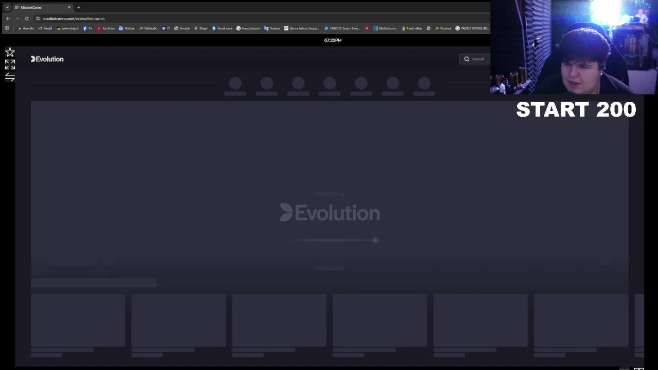Open the Impostazioni bookmark
This screenshot has width=658, height=370.
tap(248, 28)
